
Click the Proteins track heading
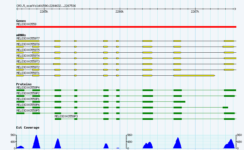click(24, 84)
